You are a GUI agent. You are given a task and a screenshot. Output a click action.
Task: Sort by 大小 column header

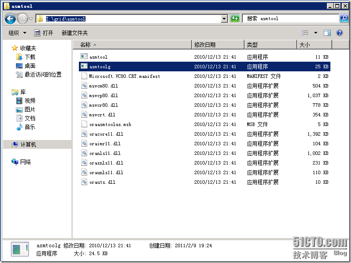[315, 45]
